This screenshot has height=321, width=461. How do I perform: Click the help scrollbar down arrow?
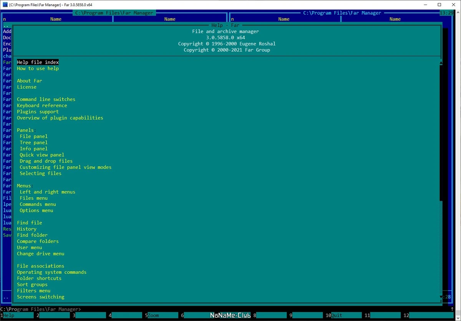pos(441,297)
